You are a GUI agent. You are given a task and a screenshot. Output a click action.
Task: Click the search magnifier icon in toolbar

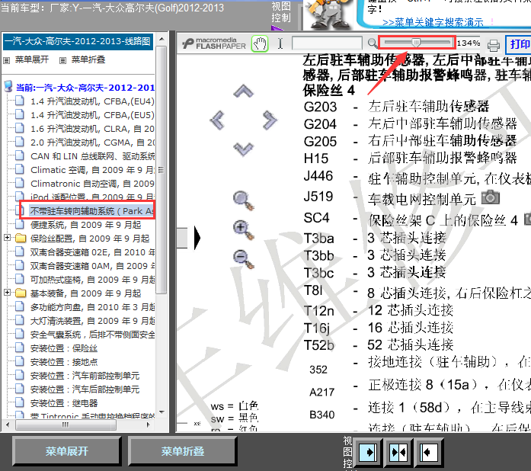coord(373,43)
